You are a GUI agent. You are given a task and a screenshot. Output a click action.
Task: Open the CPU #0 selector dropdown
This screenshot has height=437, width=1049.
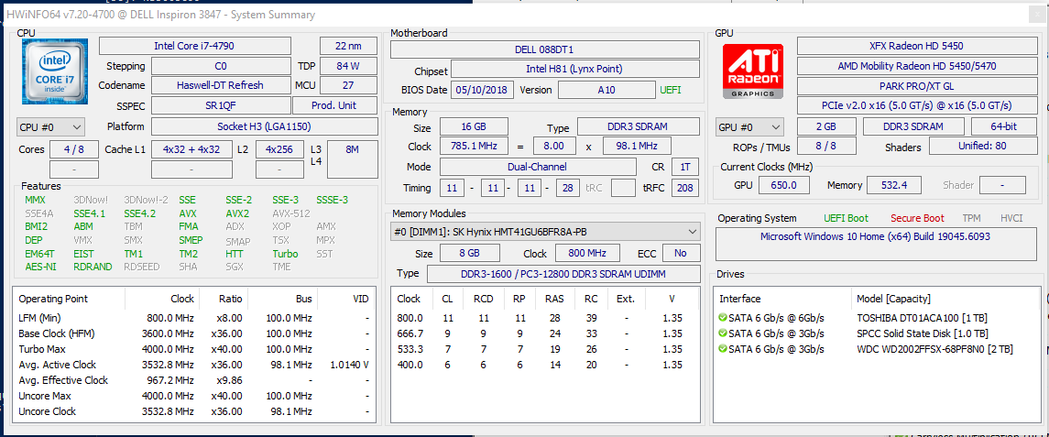click(50, 126)
